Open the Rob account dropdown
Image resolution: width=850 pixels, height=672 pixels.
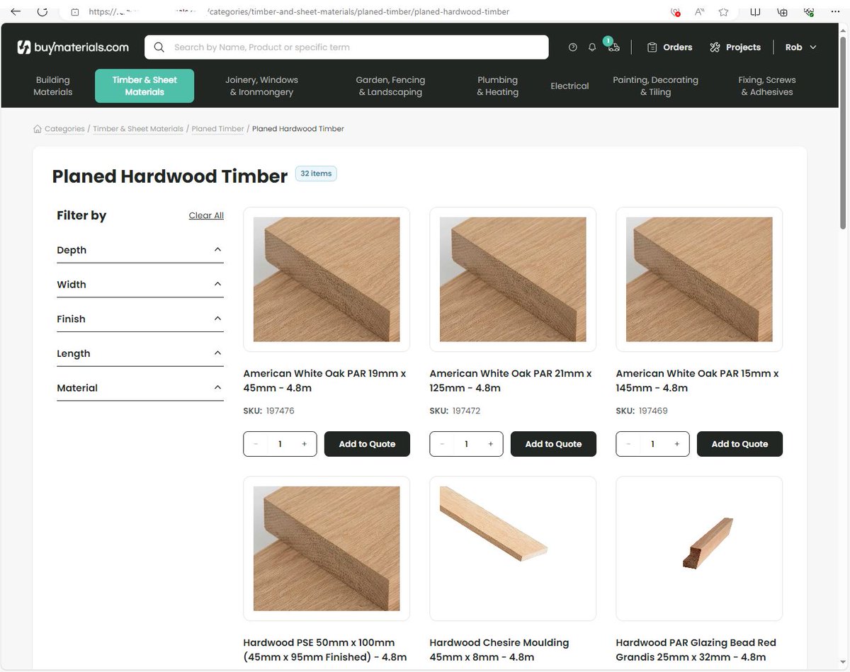click(x=800, y=47)
